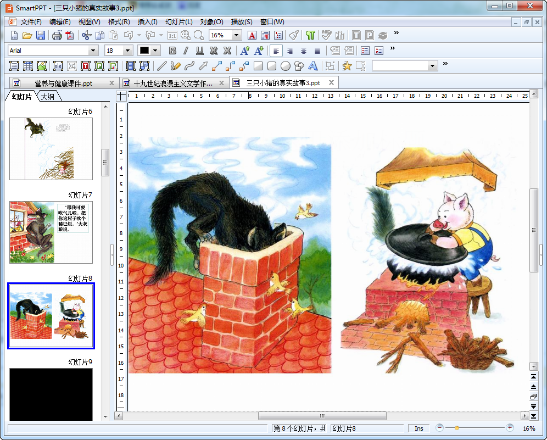The height and width of the screenshot is (440, 547).
Task: Insert a table frame
Action: click(28, 65)
